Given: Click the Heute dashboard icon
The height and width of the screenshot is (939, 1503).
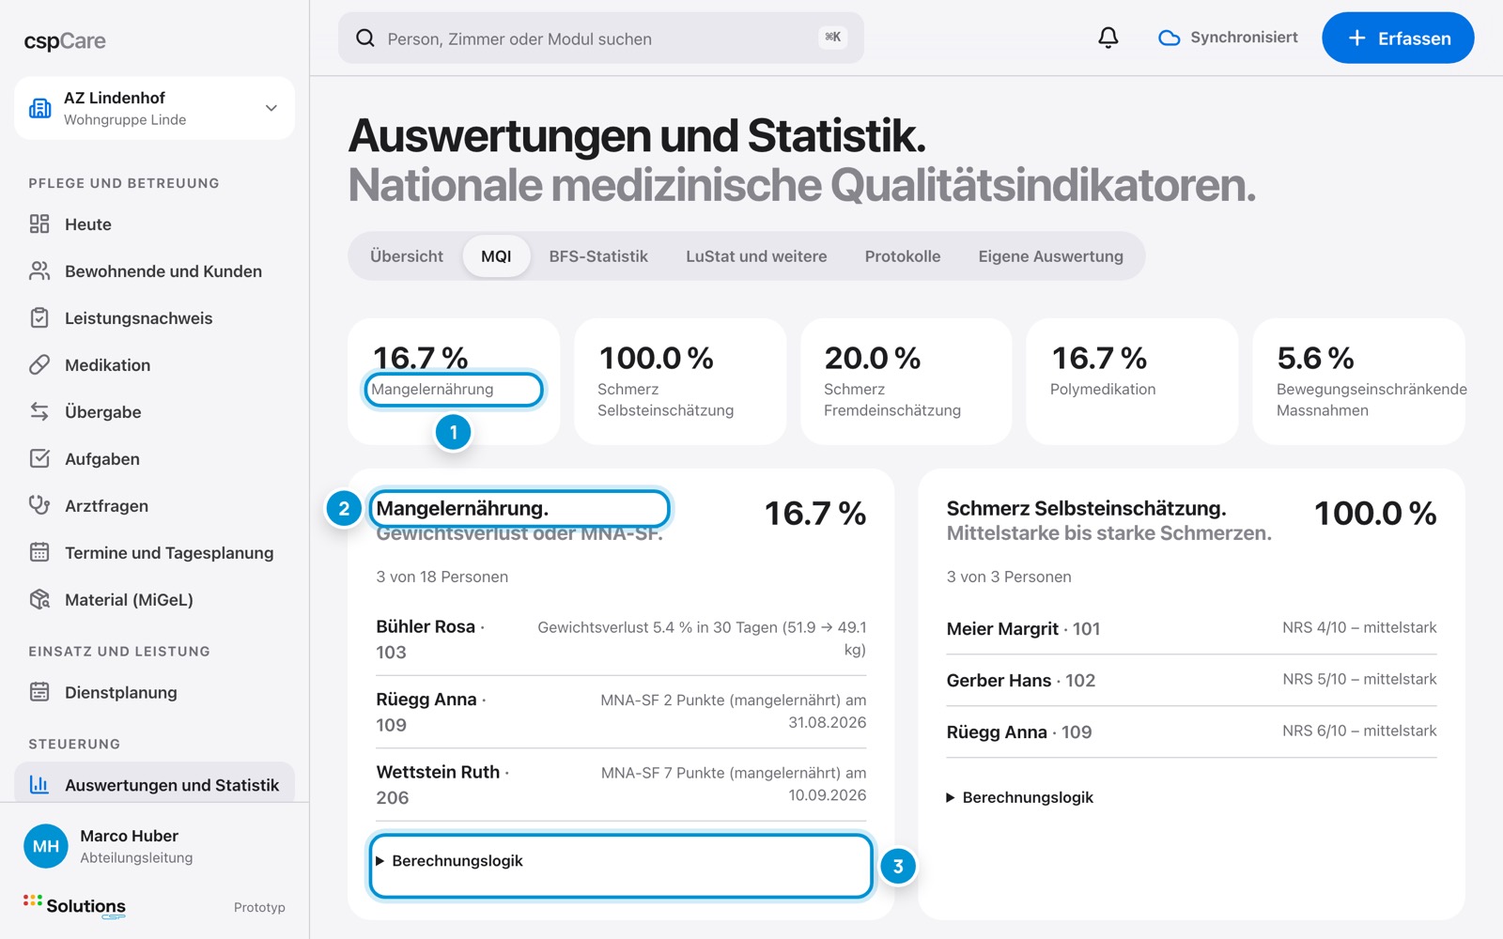Looking at the screenshot, I should pyautogui.click(x=39, y=223).
